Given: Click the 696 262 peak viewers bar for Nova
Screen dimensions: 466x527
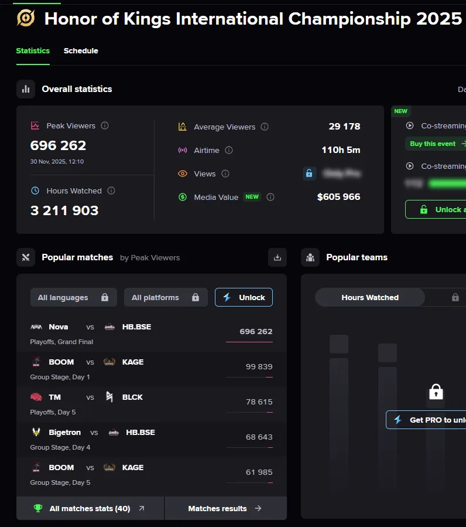Looking at the screenshot, I should 249,342.
